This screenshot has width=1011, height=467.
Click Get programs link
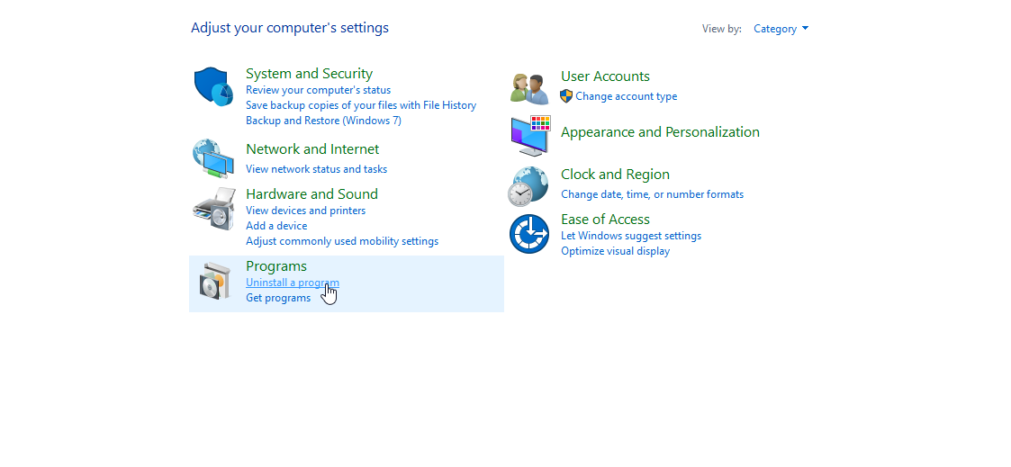(278, 298)
